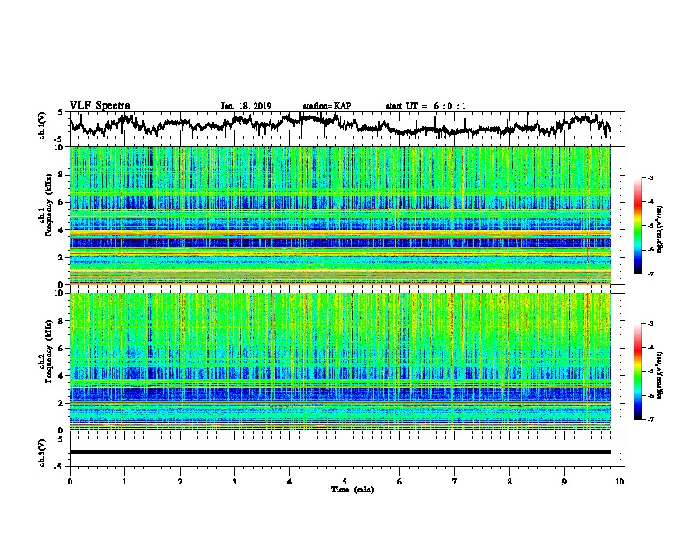
Task: Click the '7' tick label on time axis
Action: tap(455, 482)
